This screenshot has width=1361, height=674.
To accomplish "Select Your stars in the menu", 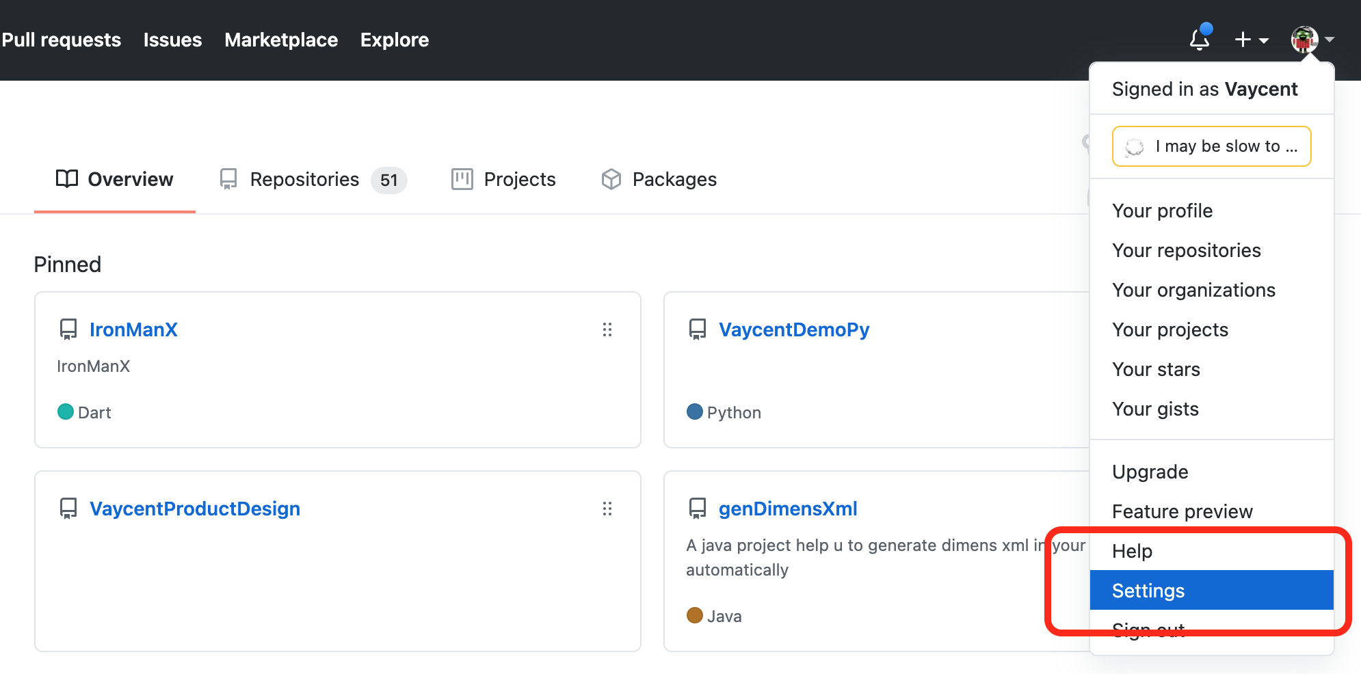I will 1211,369.
